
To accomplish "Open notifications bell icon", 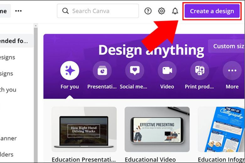I will coord(175,11).
